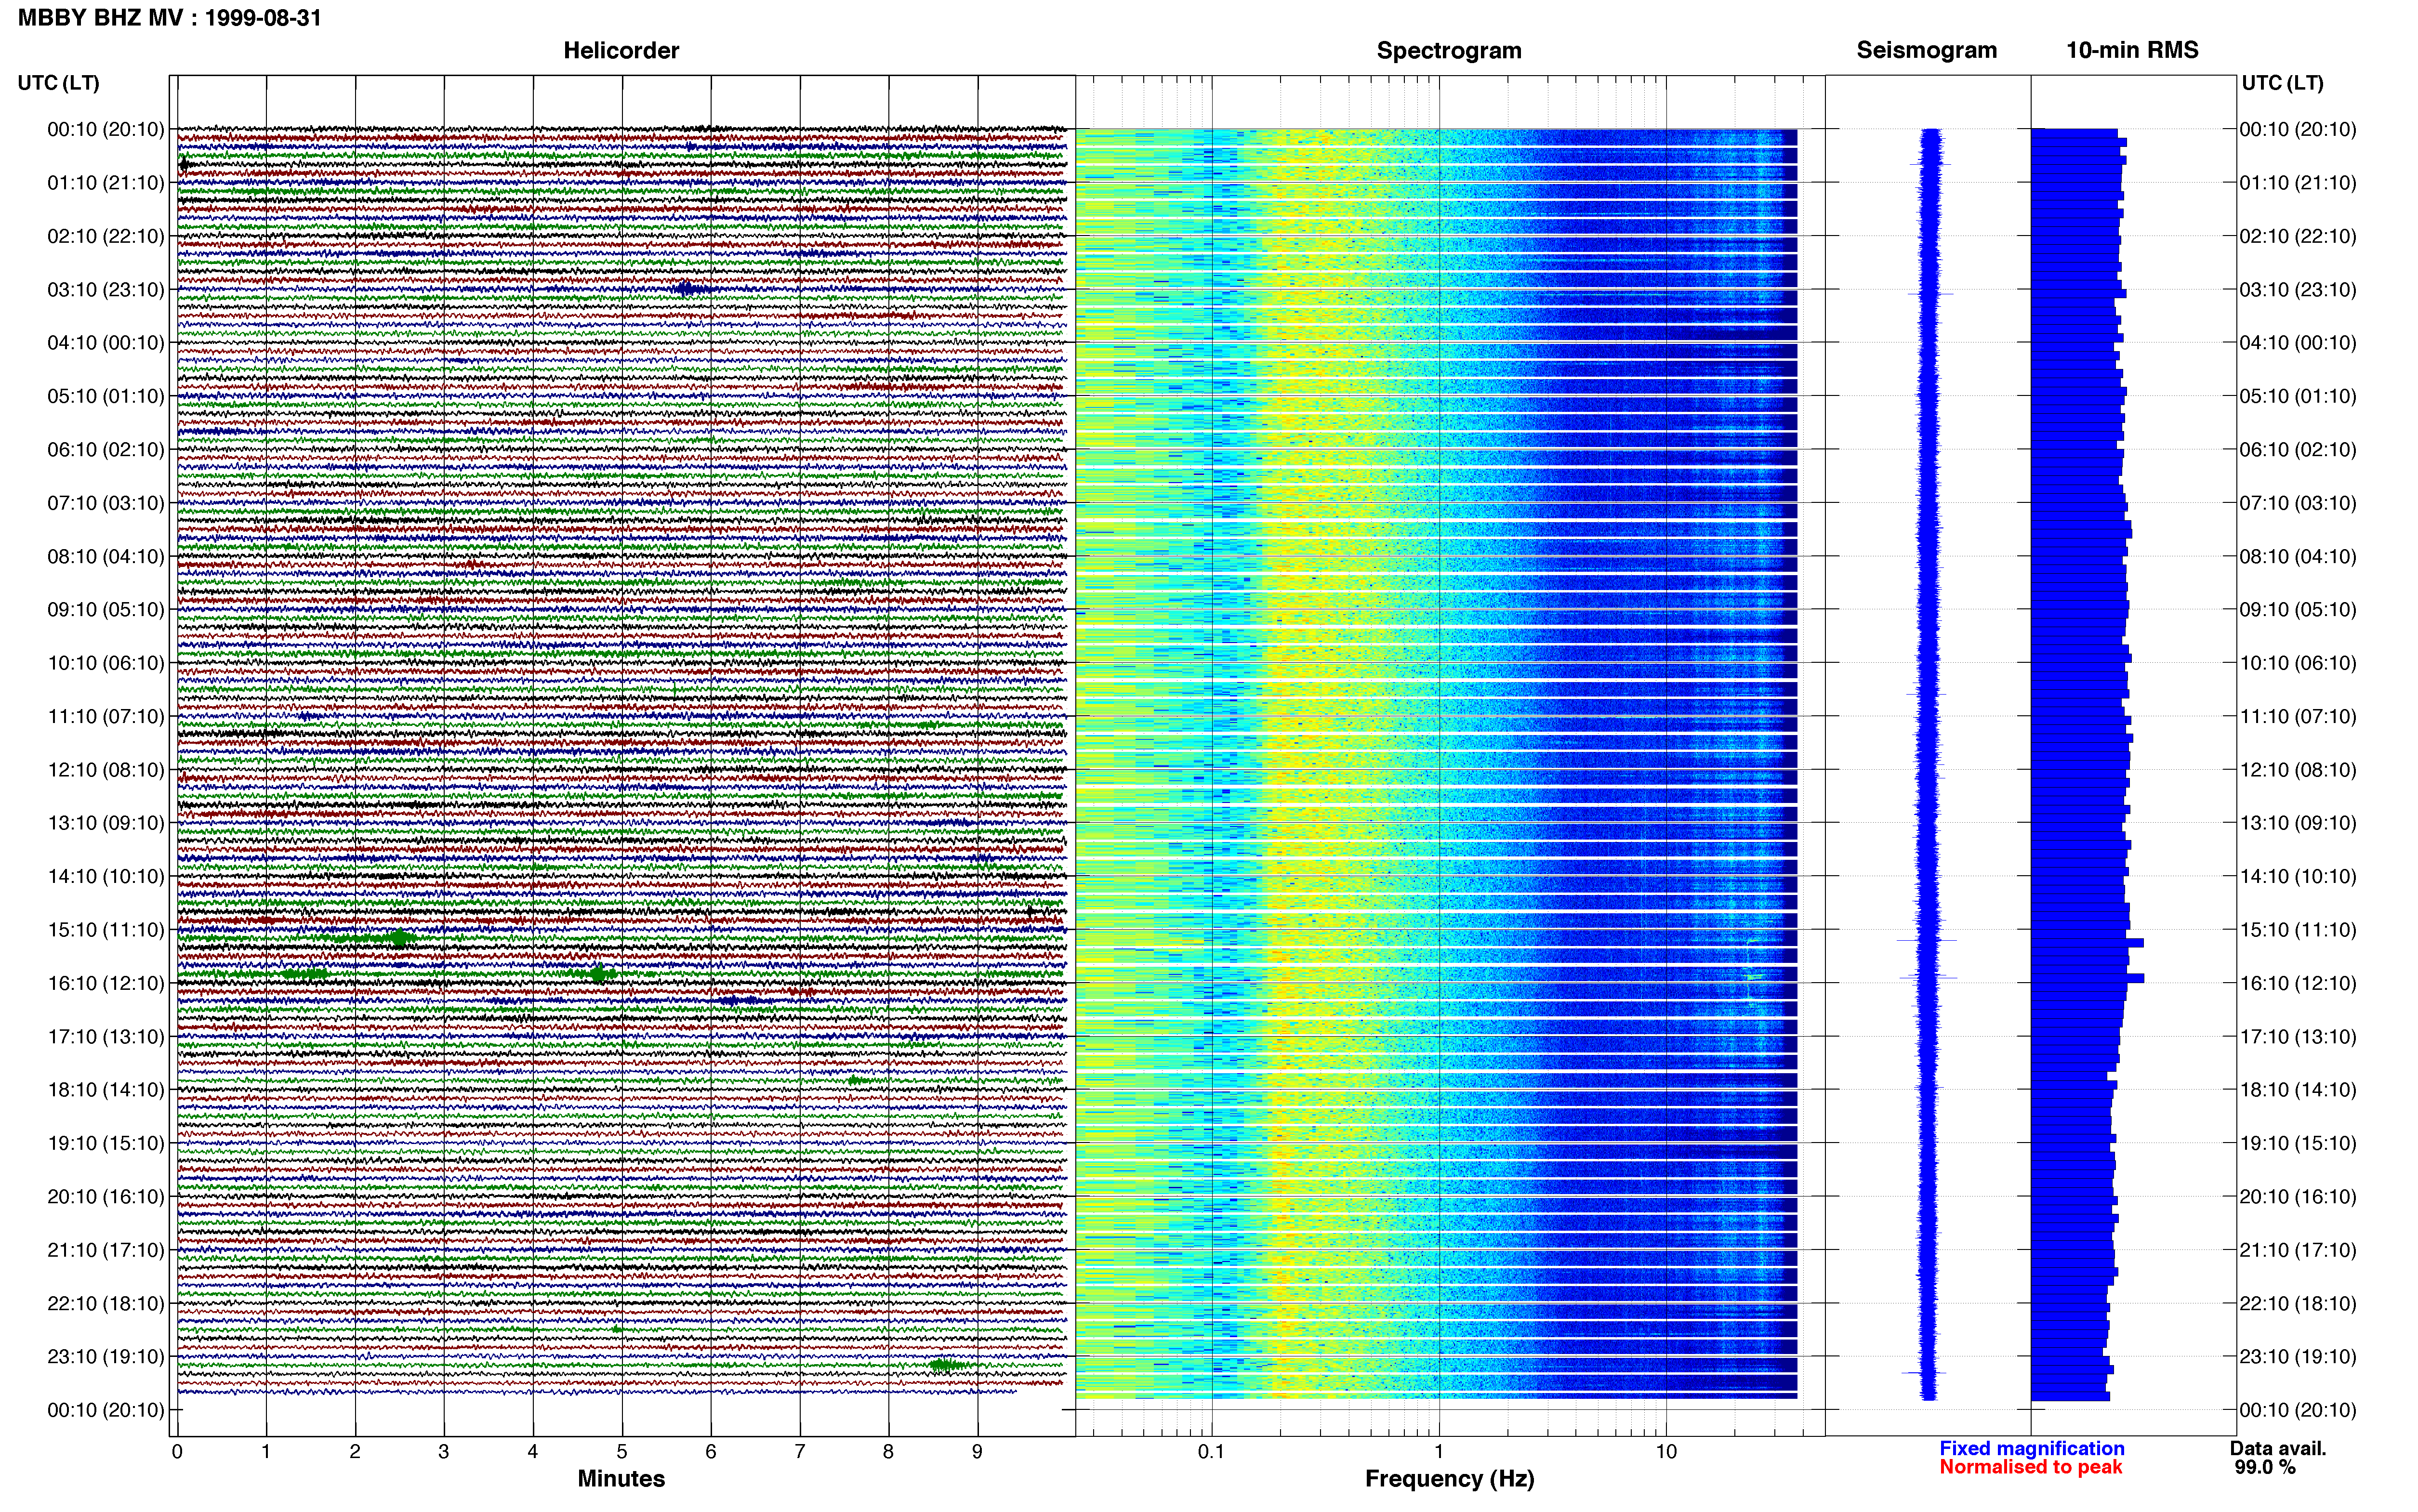Viewport: 2418px width, 1512px height.
Task: Click left time label '05:10 (01:10)'
Action: tap(106, 396)
